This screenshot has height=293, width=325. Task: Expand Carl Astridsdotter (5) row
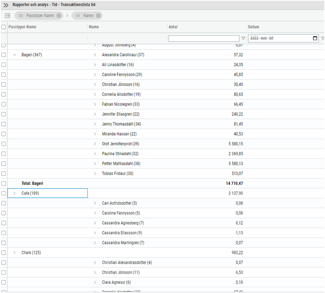point(95,203)
